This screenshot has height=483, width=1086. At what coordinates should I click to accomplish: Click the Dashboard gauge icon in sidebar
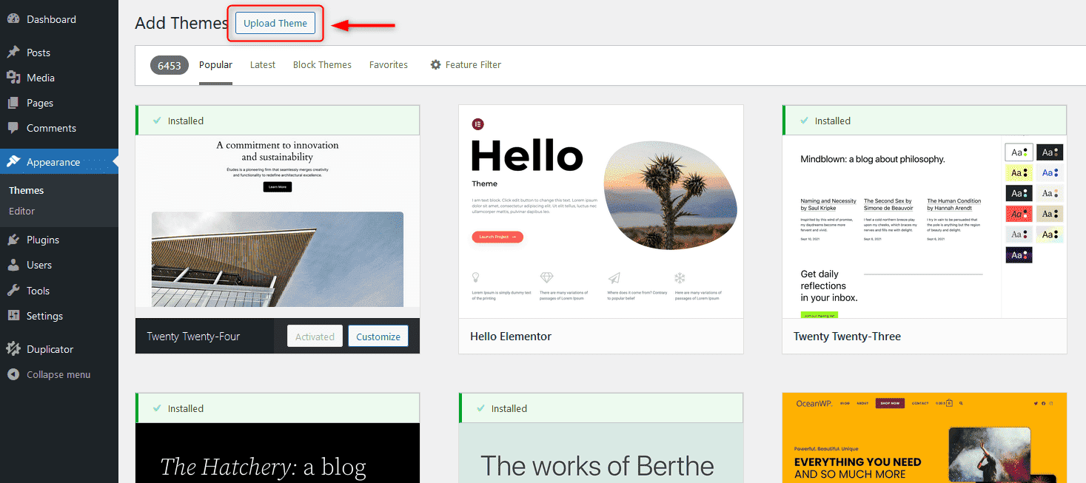coord(13,19)
